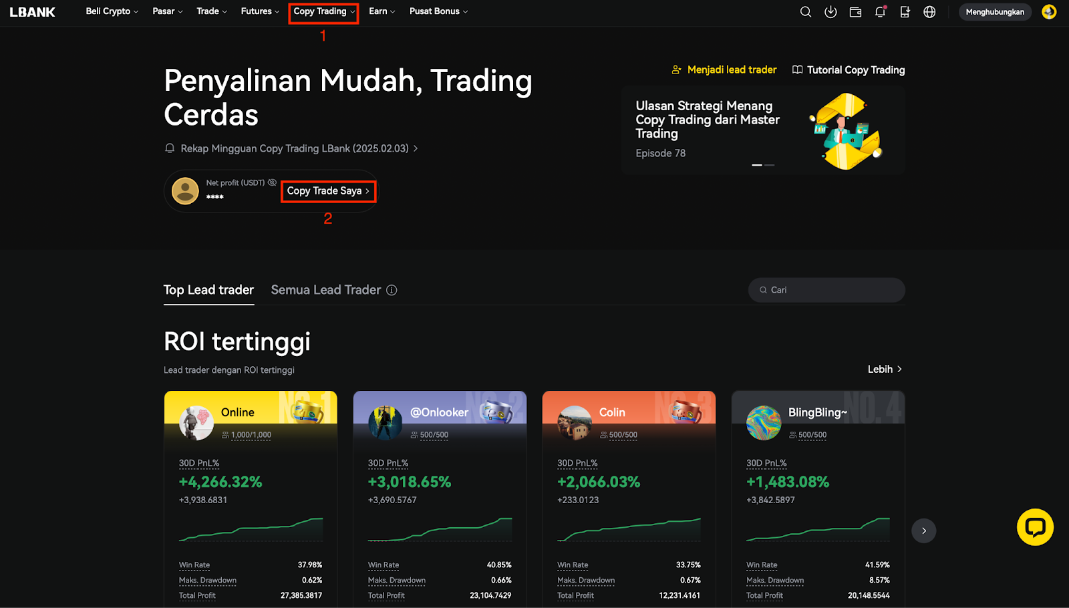This screenshot has width=1069, height=608.
Task: Click Menjadi lead trader link
Action: click(x=724, y=69)
